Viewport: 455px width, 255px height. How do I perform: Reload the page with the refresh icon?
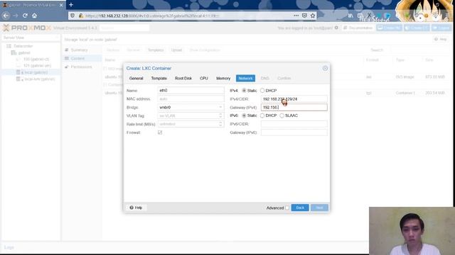pyautogui.click(x=26, y=16)
